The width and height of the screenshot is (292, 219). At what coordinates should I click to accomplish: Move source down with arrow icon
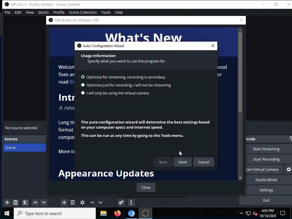pos(101,202)
